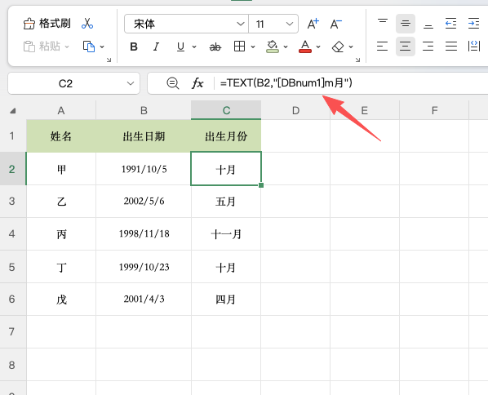Screen dimensions: 488x395
Task: Apply the fill color bucket
Action: pos(273,47)
